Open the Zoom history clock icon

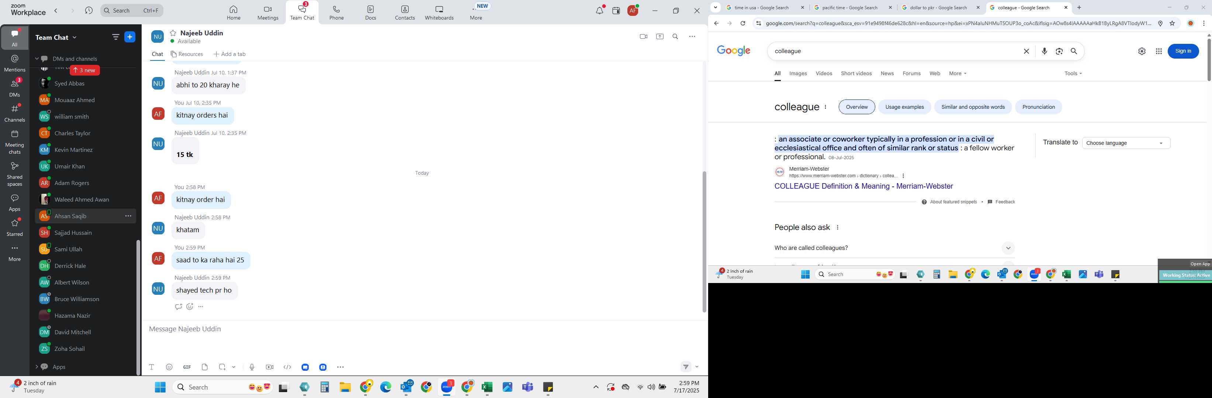coord(89,10)
